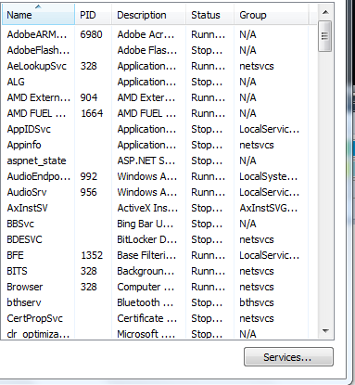The width and height of the screenshot is (355, 385).
Task: Click the ASP.NET S... description cell
Action: (146, 160)
